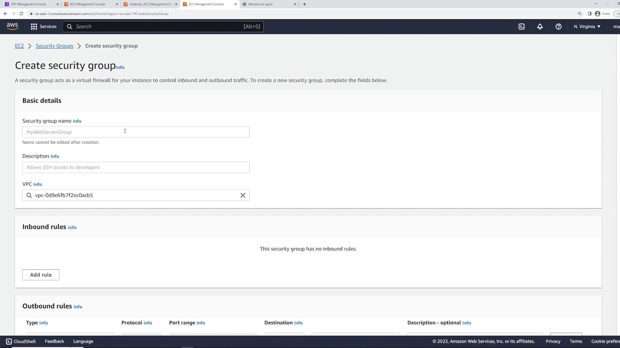620x348 pixels.
Task: Open the browser tab list chevron
Action: 596,4
